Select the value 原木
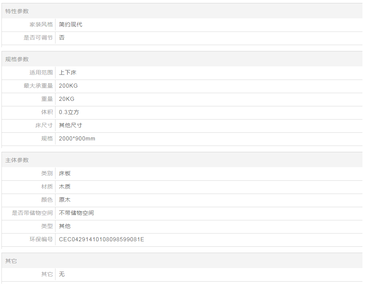Image resolution: width=365 pixels, height=286 pixels. tap(65, 200)
